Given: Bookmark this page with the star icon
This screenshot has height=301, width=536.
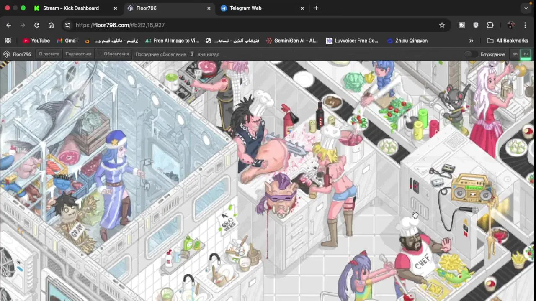Looking at the screenshot, I should pos(442,25).
